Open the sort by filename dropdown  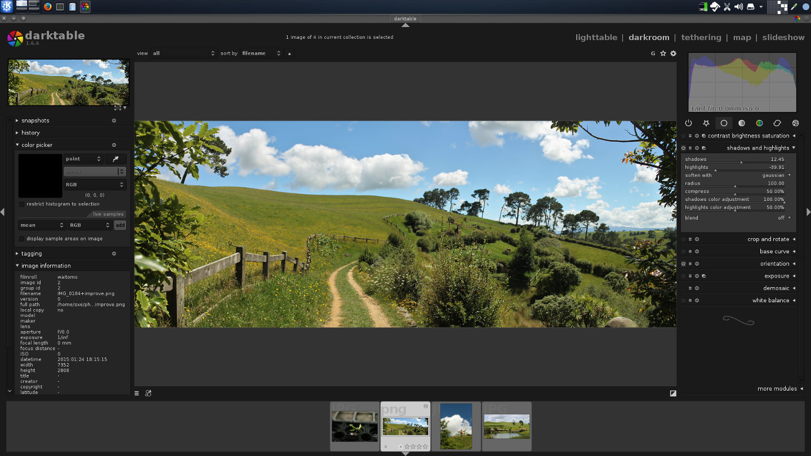click(261, 53)
